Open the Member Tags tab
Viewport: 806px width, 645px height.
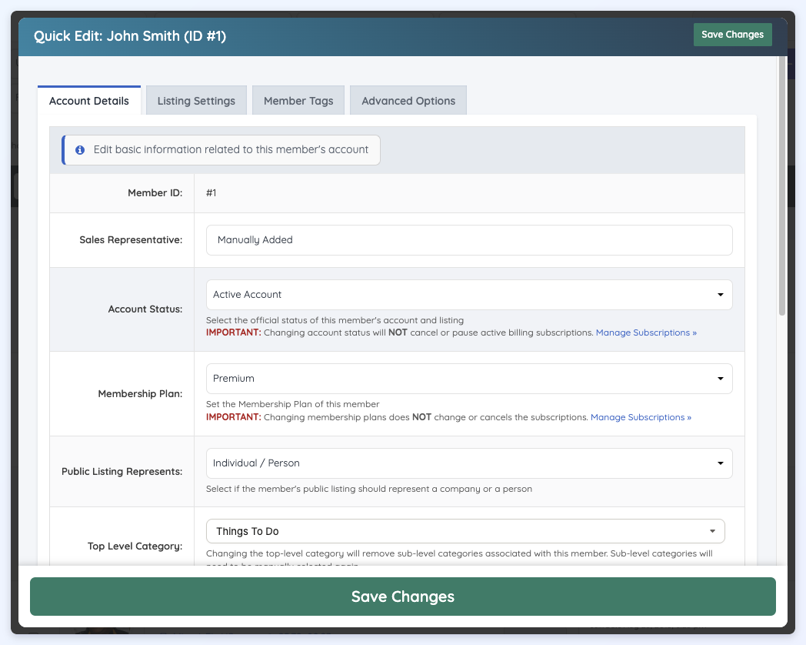298,100
